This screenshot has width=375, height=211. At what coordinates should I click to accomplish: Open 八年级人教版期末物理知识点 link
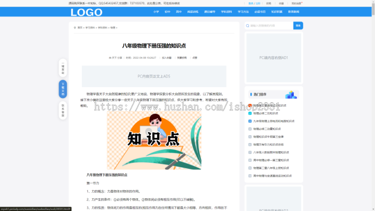pyautogui.click(x=271, y=152)
